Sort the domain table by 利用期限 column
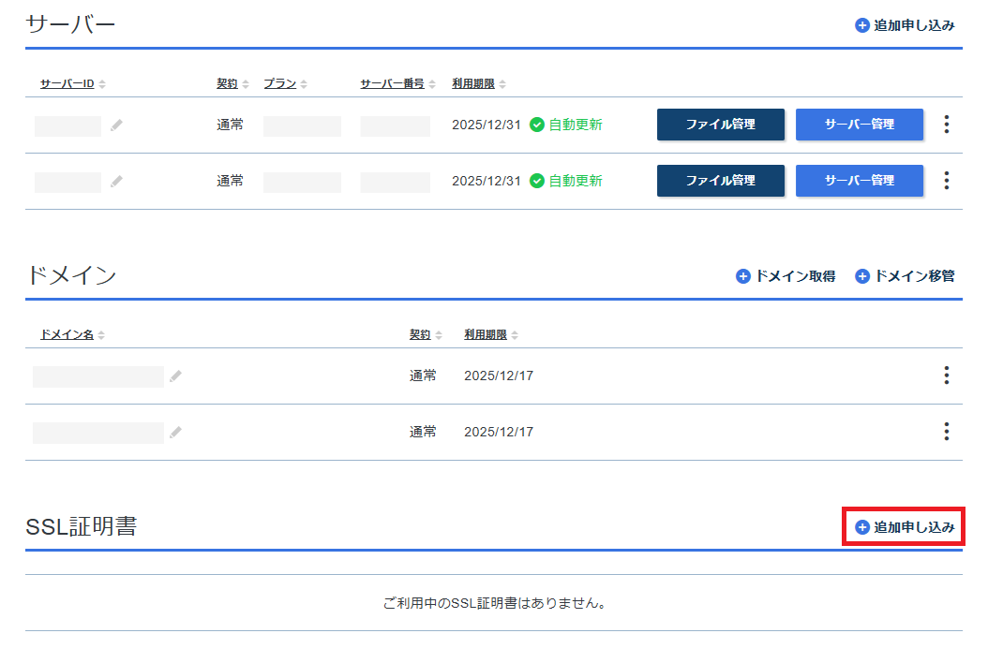Viewport: 988px width, 663px height. (x=491, y=335)
